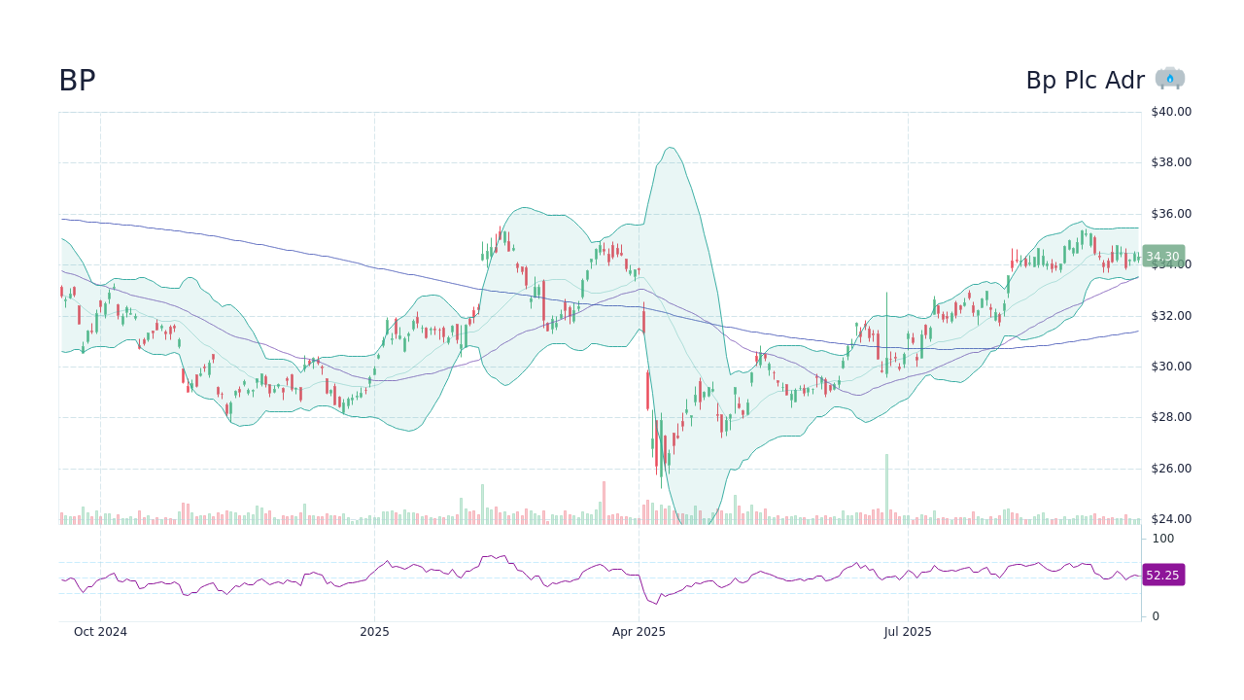Select the Bp Plc Adr company name
The image size is (1244, 700).
point(1086,81)
